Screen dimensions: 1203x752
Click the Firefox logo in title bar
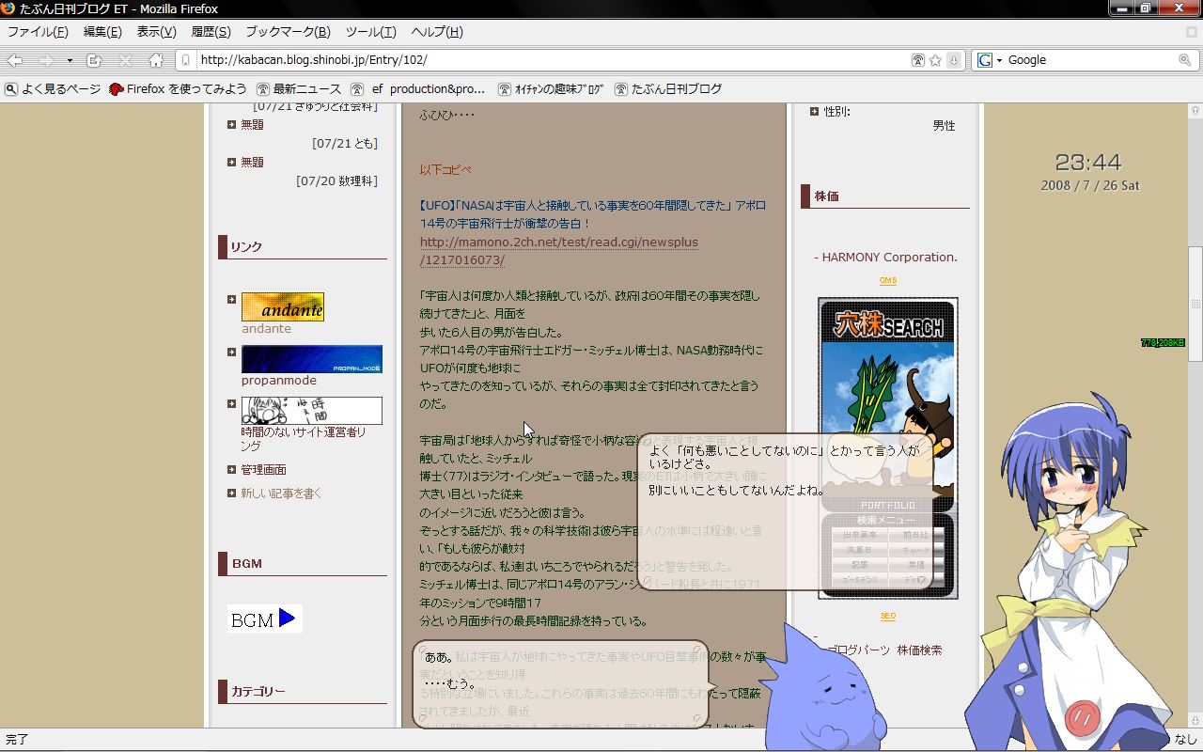[8, 8]
